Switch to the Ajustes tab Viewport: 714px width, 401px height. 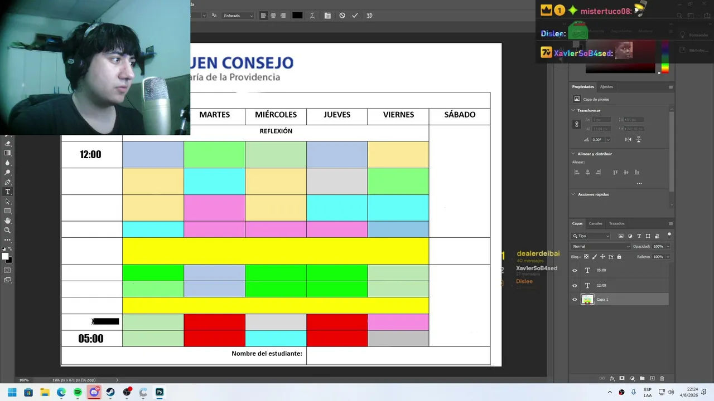606,87
